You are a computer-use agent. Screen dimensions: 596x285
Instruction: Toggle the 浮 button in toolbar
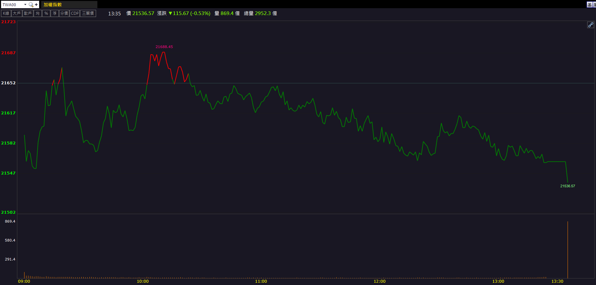pos(55,13)
